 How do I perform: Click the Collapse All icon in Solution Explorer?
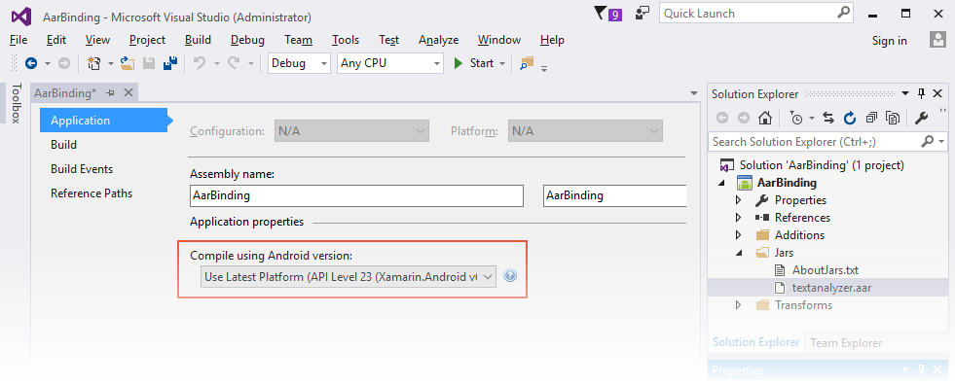tap(871, 118)
